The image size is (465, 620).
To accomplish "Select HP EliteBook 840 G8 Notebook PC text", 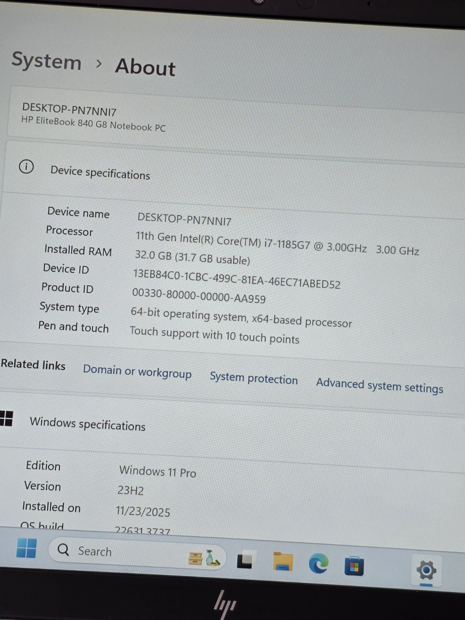I will click(93, 124).
